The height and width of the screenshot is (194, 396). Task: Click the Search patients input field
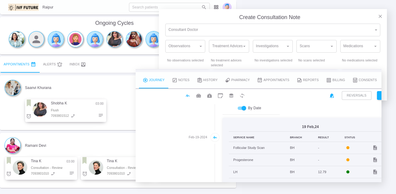pos(166,7)
